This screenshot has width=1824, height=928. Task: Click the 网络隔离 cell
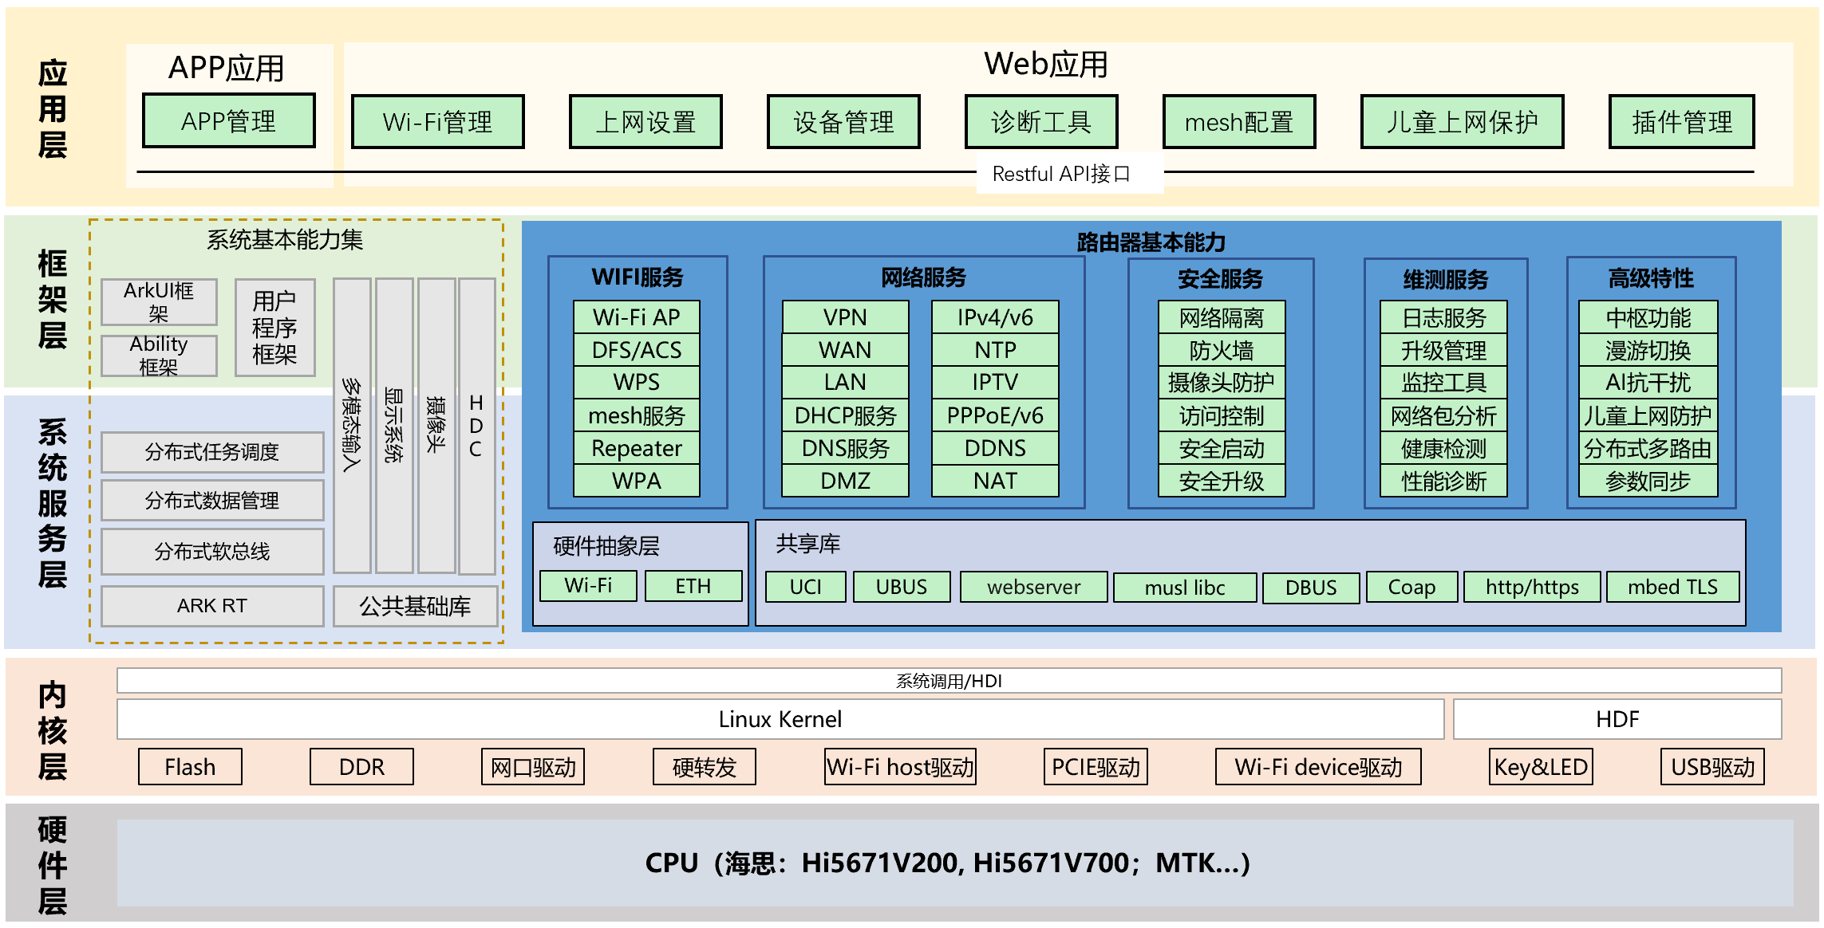pos(1222,318)
